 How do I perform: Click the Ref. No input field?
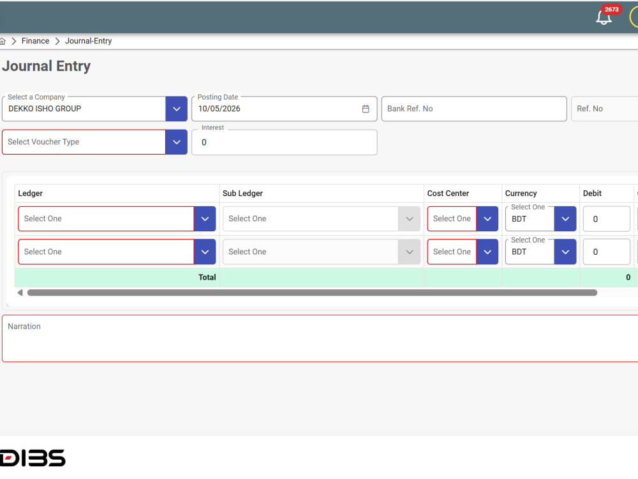click(605, 109)
